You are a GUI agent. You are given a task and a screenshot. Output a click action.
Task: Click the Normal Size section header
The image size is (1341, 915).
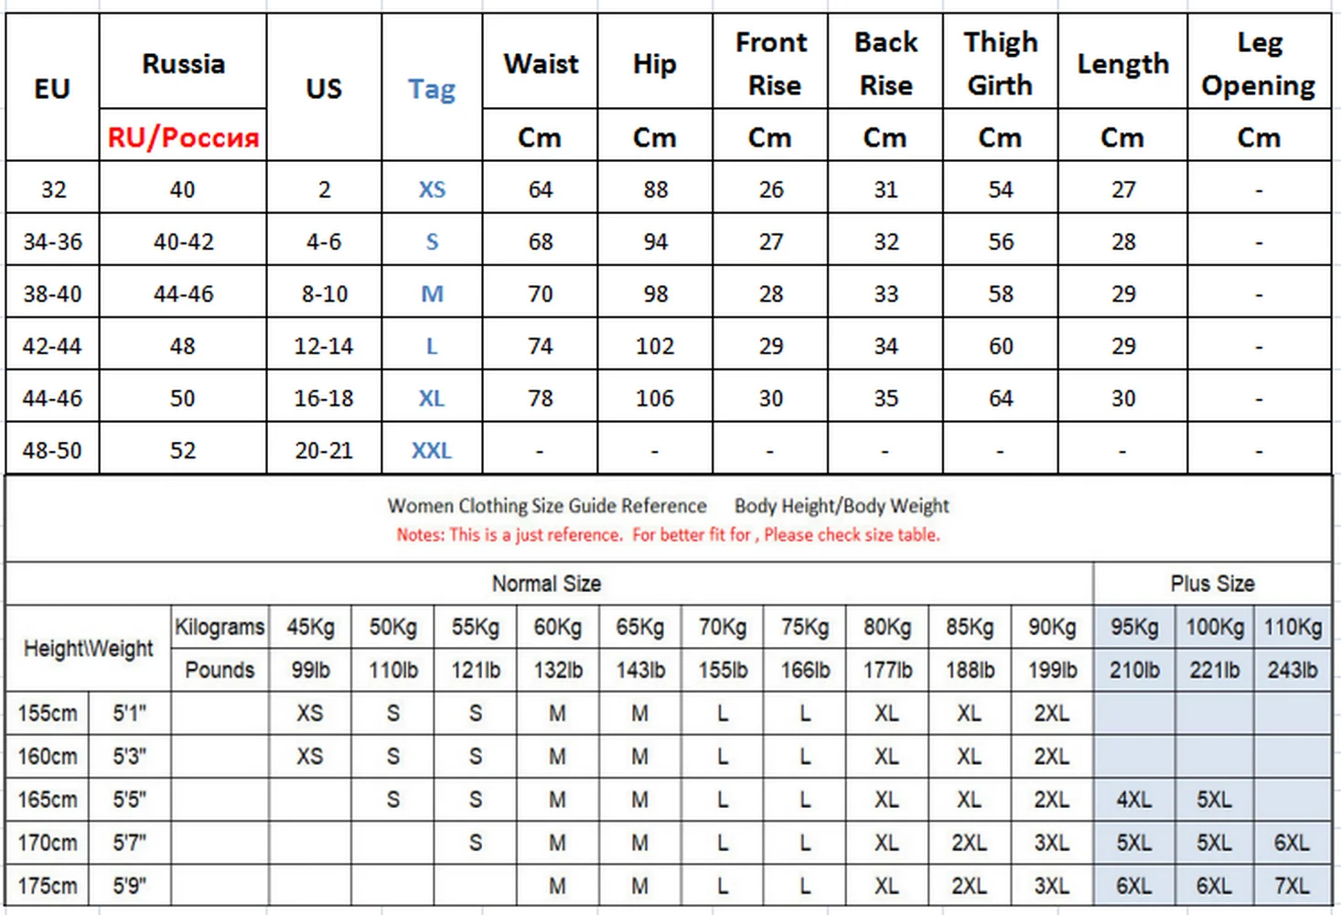tap(546, 584)
